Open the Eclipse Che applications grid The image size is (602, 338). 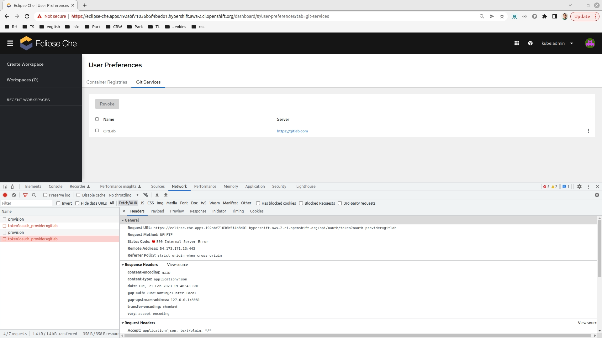517,43
